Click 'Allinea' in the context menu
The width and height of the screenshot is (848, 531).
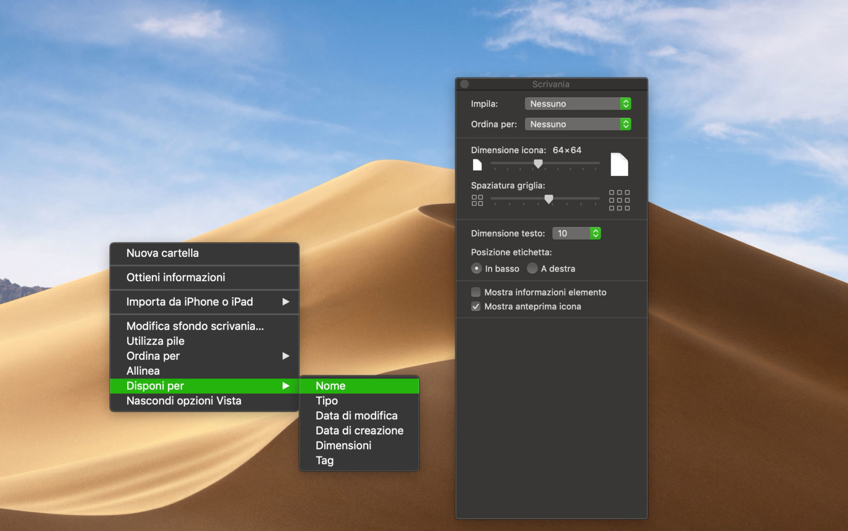click(x=205, y=371)
